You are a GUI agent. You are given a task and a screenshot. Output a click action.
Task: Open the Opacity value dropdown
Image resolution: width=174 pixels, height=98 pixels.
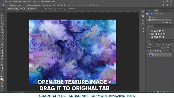(171, 48)
